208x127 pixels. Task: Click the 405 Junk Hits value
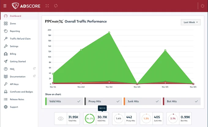tap(157, 117)
